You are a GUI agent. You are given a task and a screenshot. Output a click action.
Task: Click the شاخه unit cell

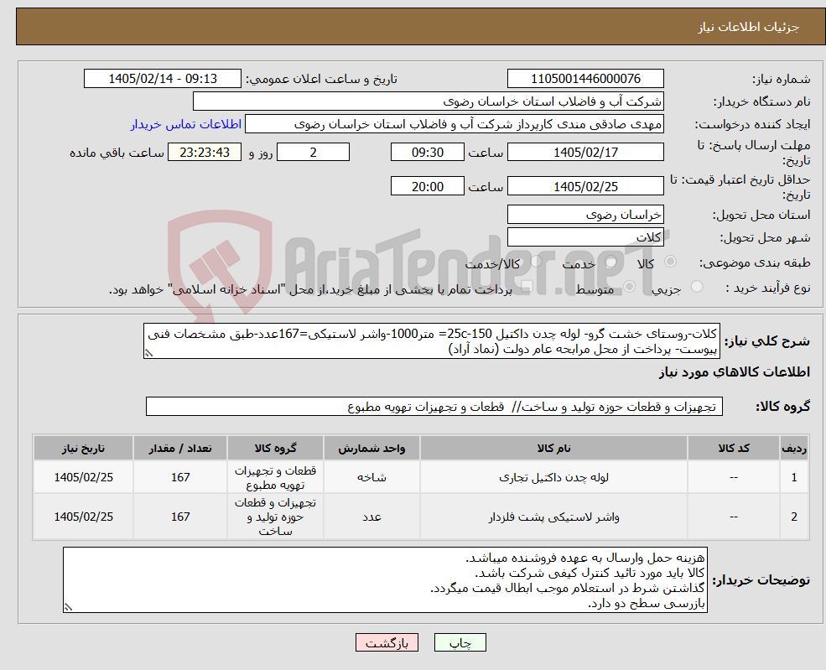coord(371,477)
